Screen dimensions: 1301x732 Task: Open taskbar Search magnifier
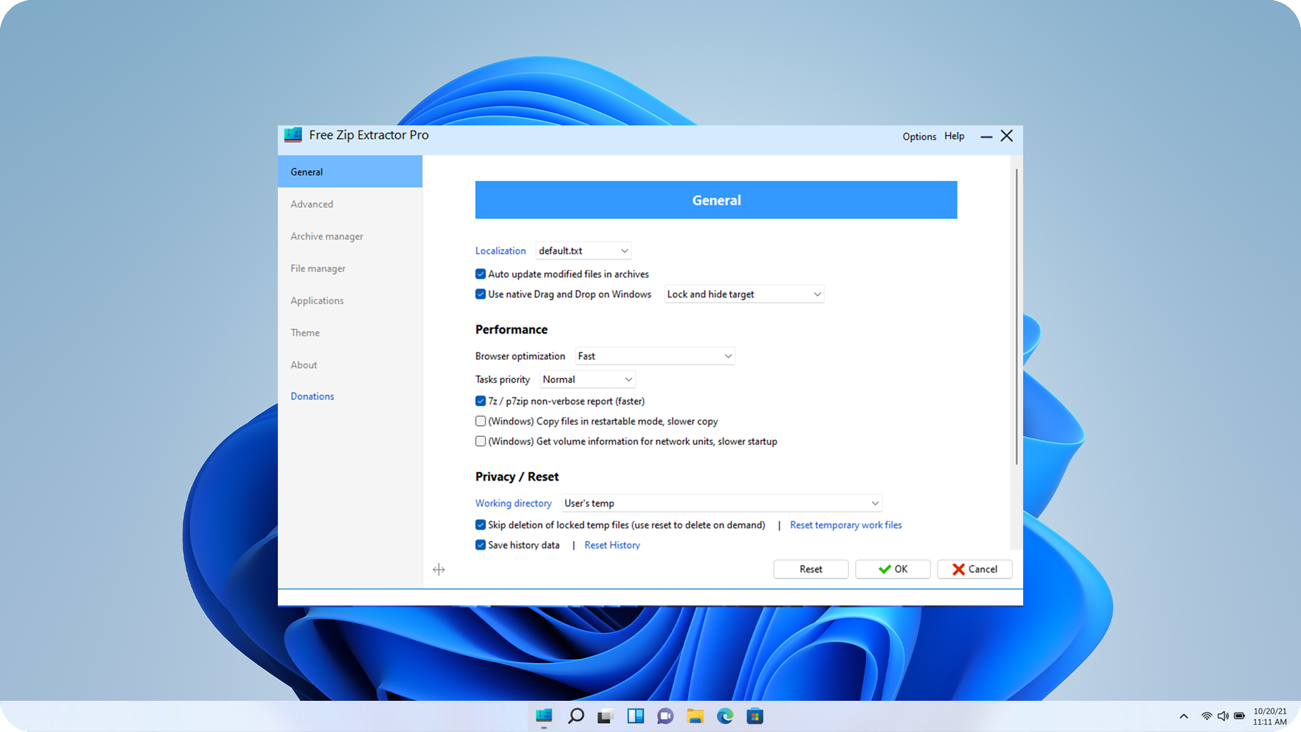[576, 716]
